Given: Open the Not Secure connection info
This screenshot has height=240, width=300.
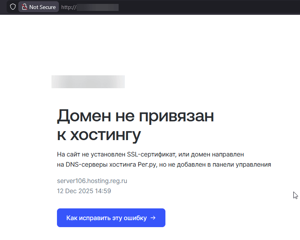Looking at the screenshot, I should (x=39, y=7).
